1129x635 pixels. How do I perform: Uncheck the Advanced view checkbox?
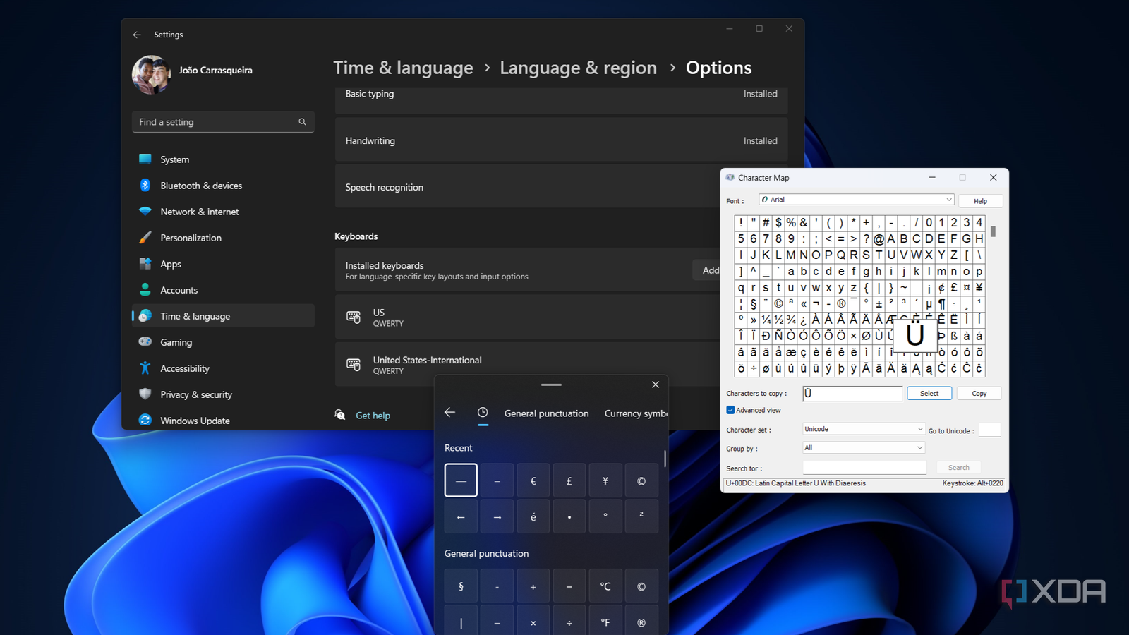click(731, 410)
